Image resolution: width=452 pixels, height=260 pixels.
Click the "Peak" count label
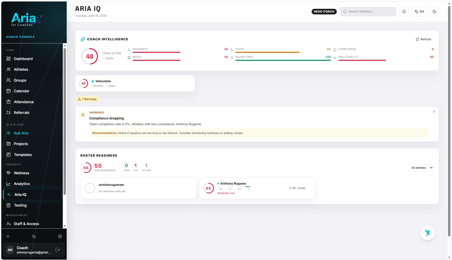(127, 170)
